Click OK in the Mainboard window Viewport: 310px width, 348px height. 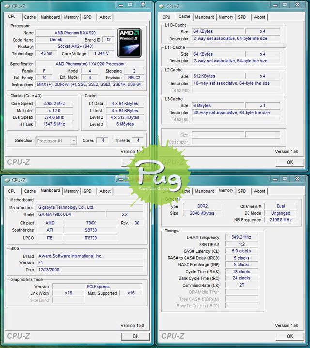[135, 336]
